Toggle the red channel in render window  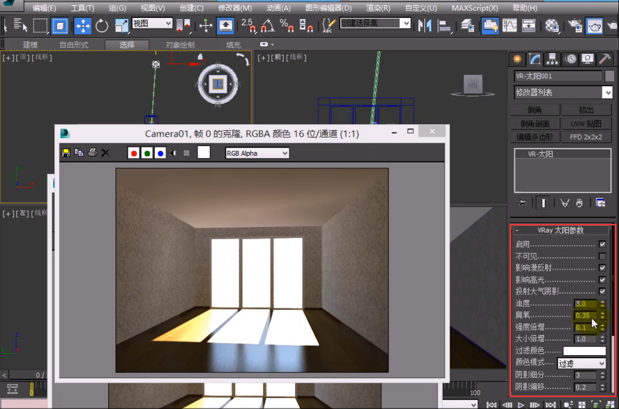point(134,153)
